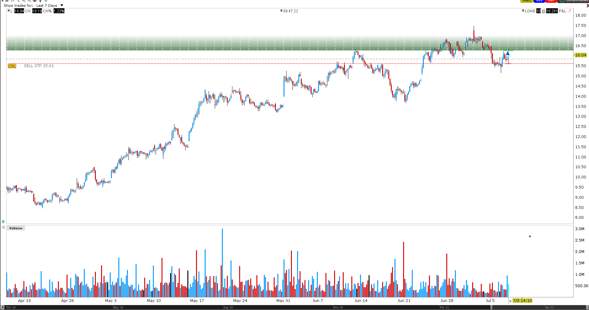This screenshot has width=589, height=310.
Task: Click the 16.04 current price tag
Action: point(580,55)
